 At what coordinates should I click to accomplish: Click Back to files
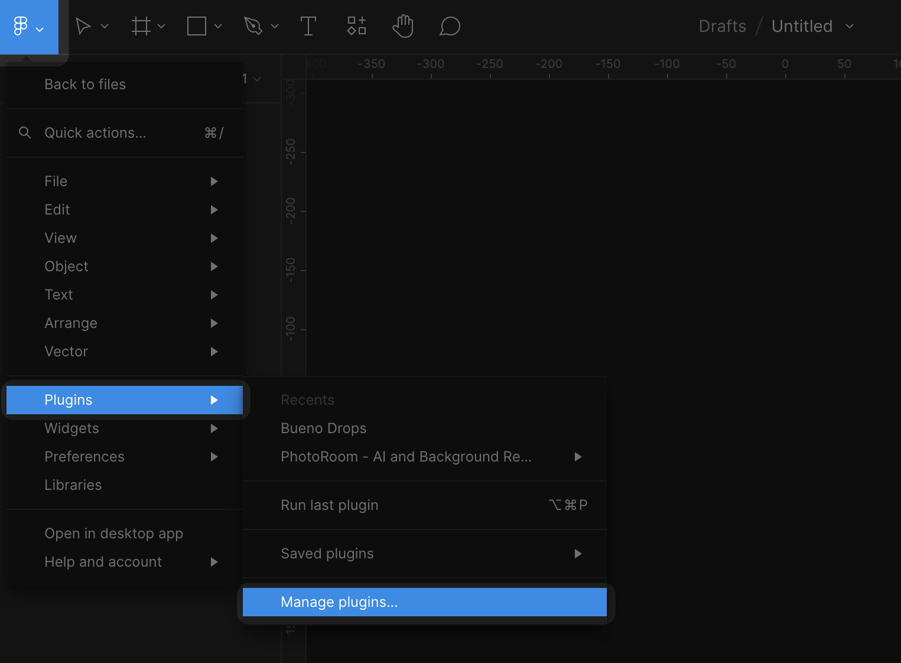85,84
